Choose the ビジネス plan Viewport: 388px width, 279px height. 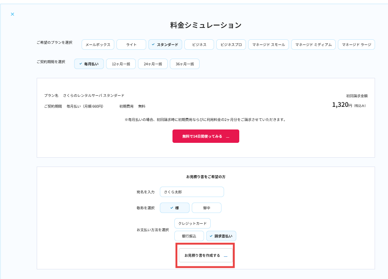pos(199,45)
